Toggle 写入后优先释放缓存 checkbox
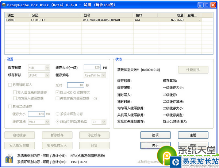 pos(15,92)
